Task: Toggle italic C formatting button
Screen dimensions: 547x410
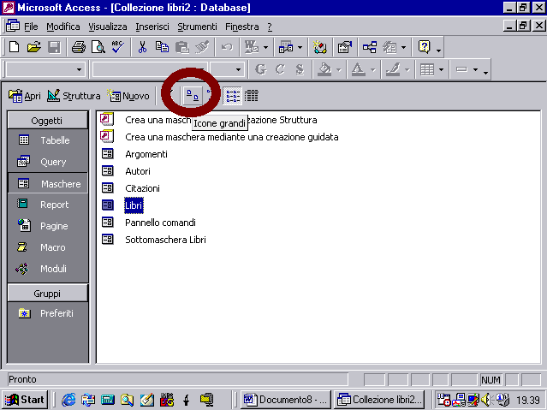Action: [280, 69]
